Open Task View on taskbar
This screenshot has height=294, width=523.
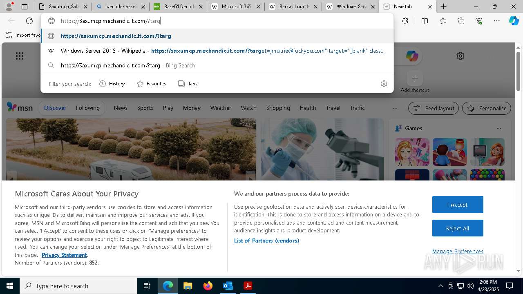(x=147, y=286)
